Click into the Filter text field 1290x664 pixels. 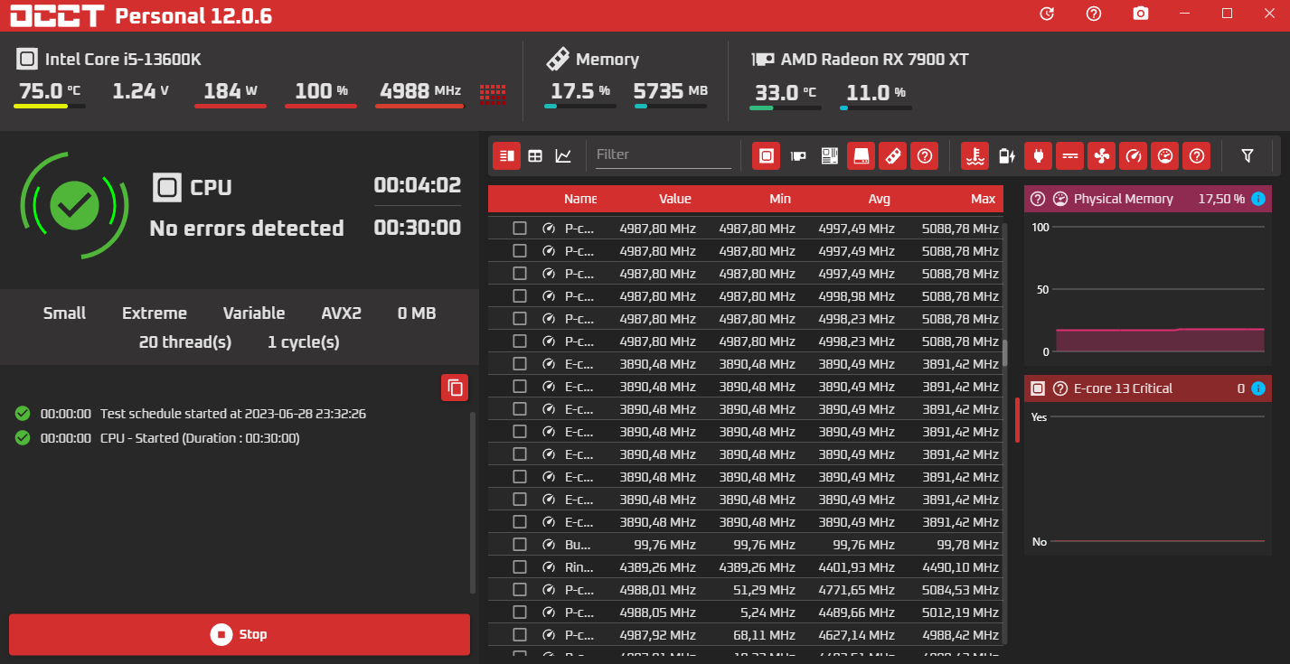click(664, 154)
